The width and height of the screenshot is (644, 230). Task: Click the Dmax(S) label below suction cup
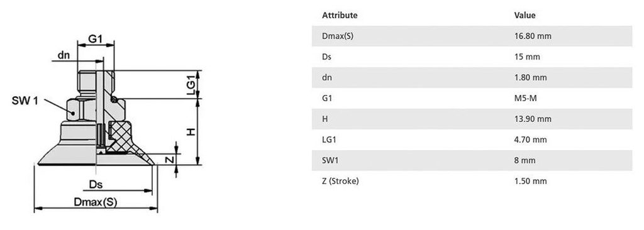(96, 202)
